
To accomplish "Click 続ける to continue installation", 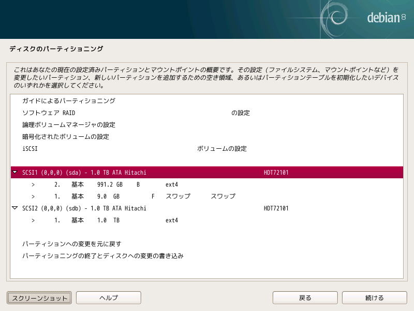I will pyautogui.click(x=375, y=298).
